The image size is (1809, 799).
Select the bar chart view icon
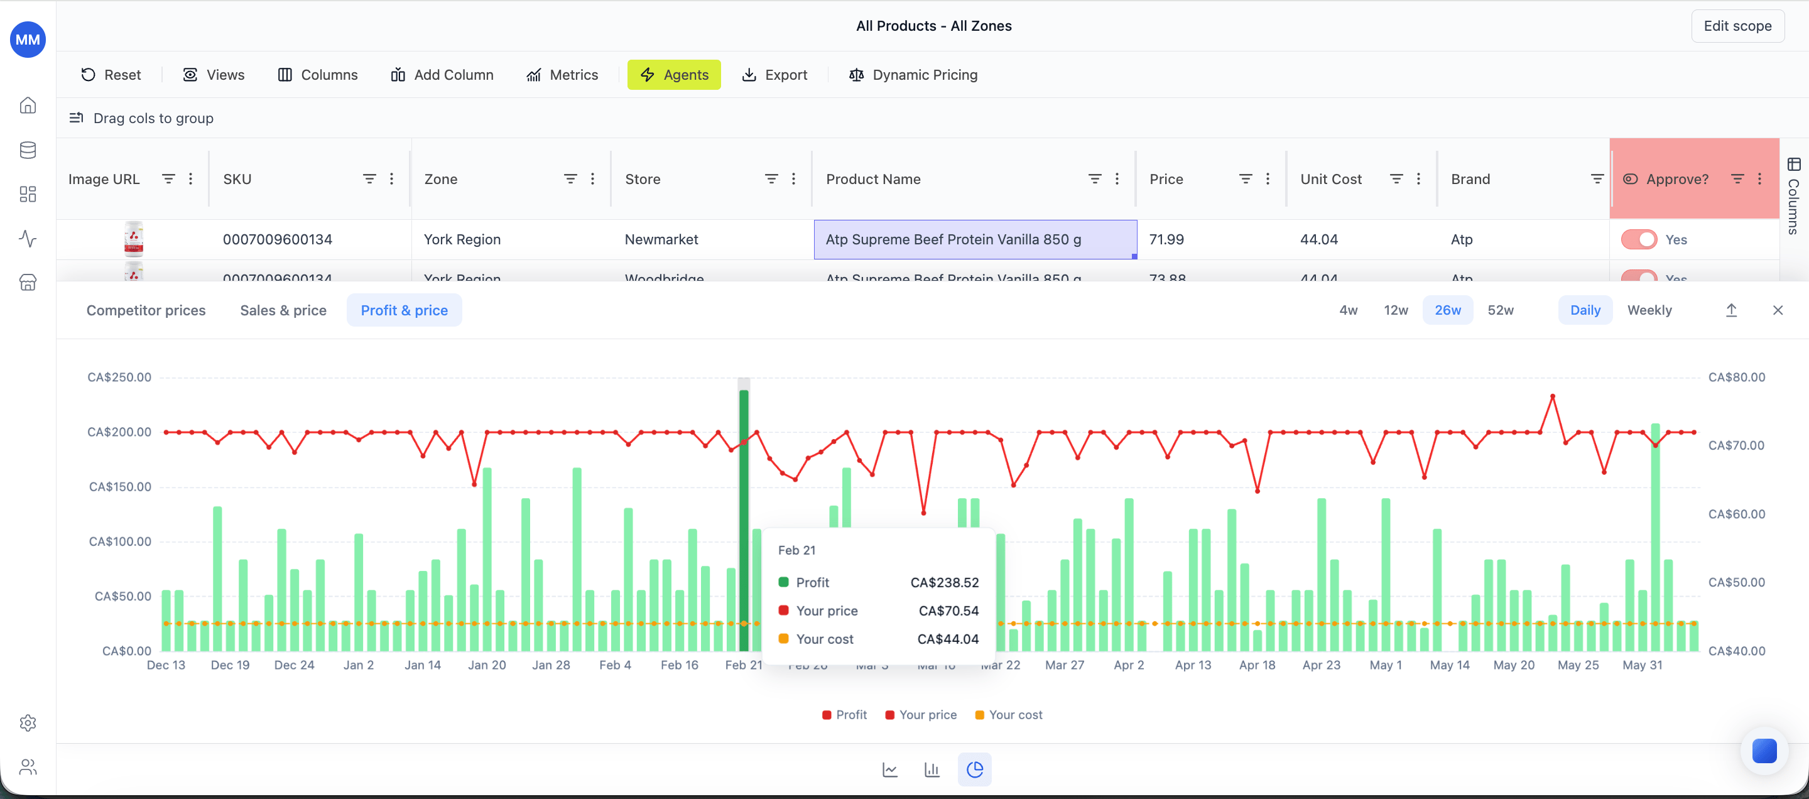pos(932,769)
